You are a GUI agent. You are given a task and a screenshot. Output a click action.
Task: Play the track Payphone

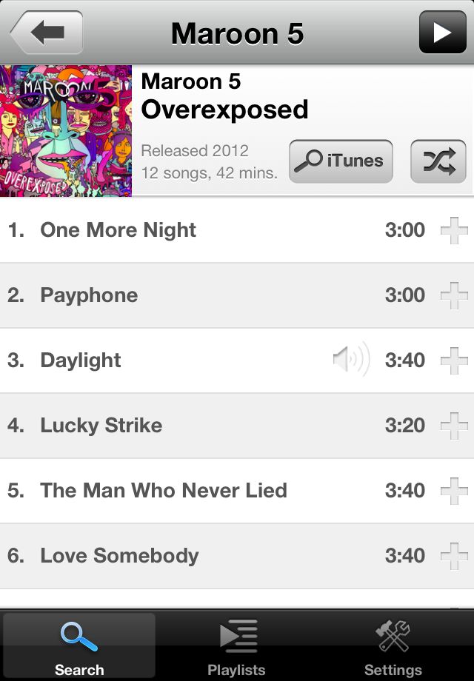[237, 295]
